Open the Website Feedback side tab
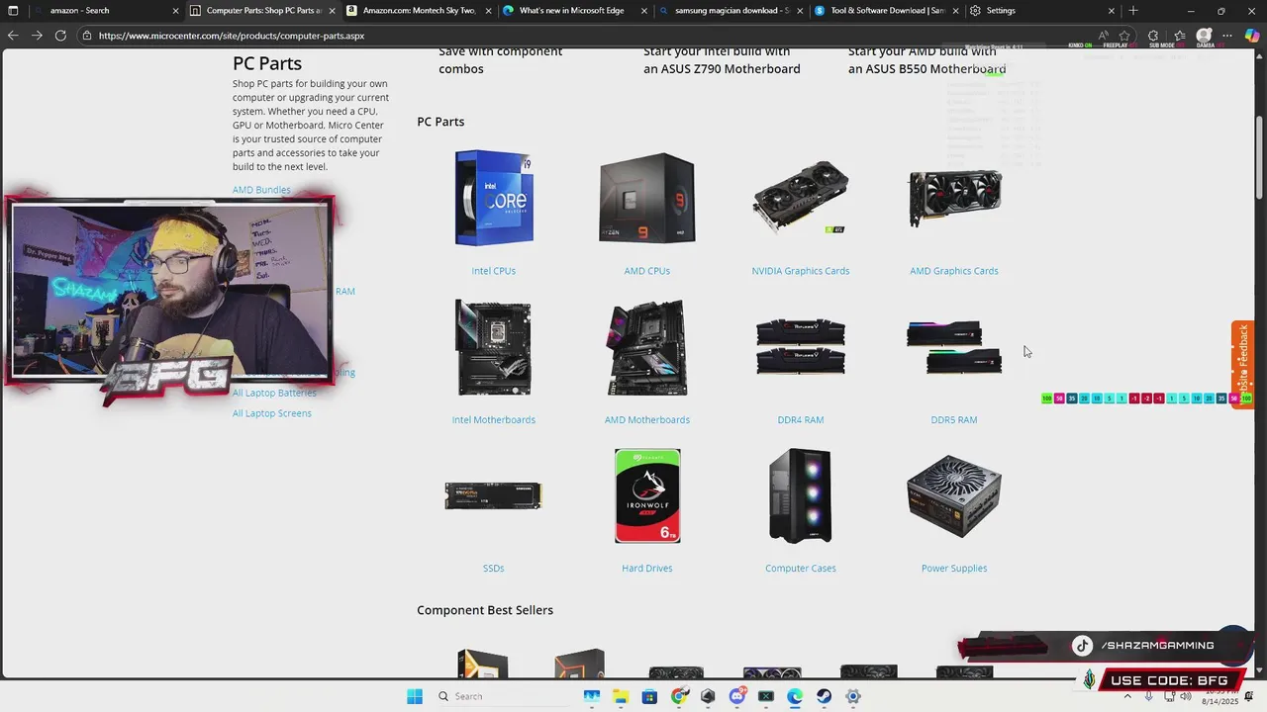The width and height of the screenshot is (1267, 712). [x=1243, y=364]
